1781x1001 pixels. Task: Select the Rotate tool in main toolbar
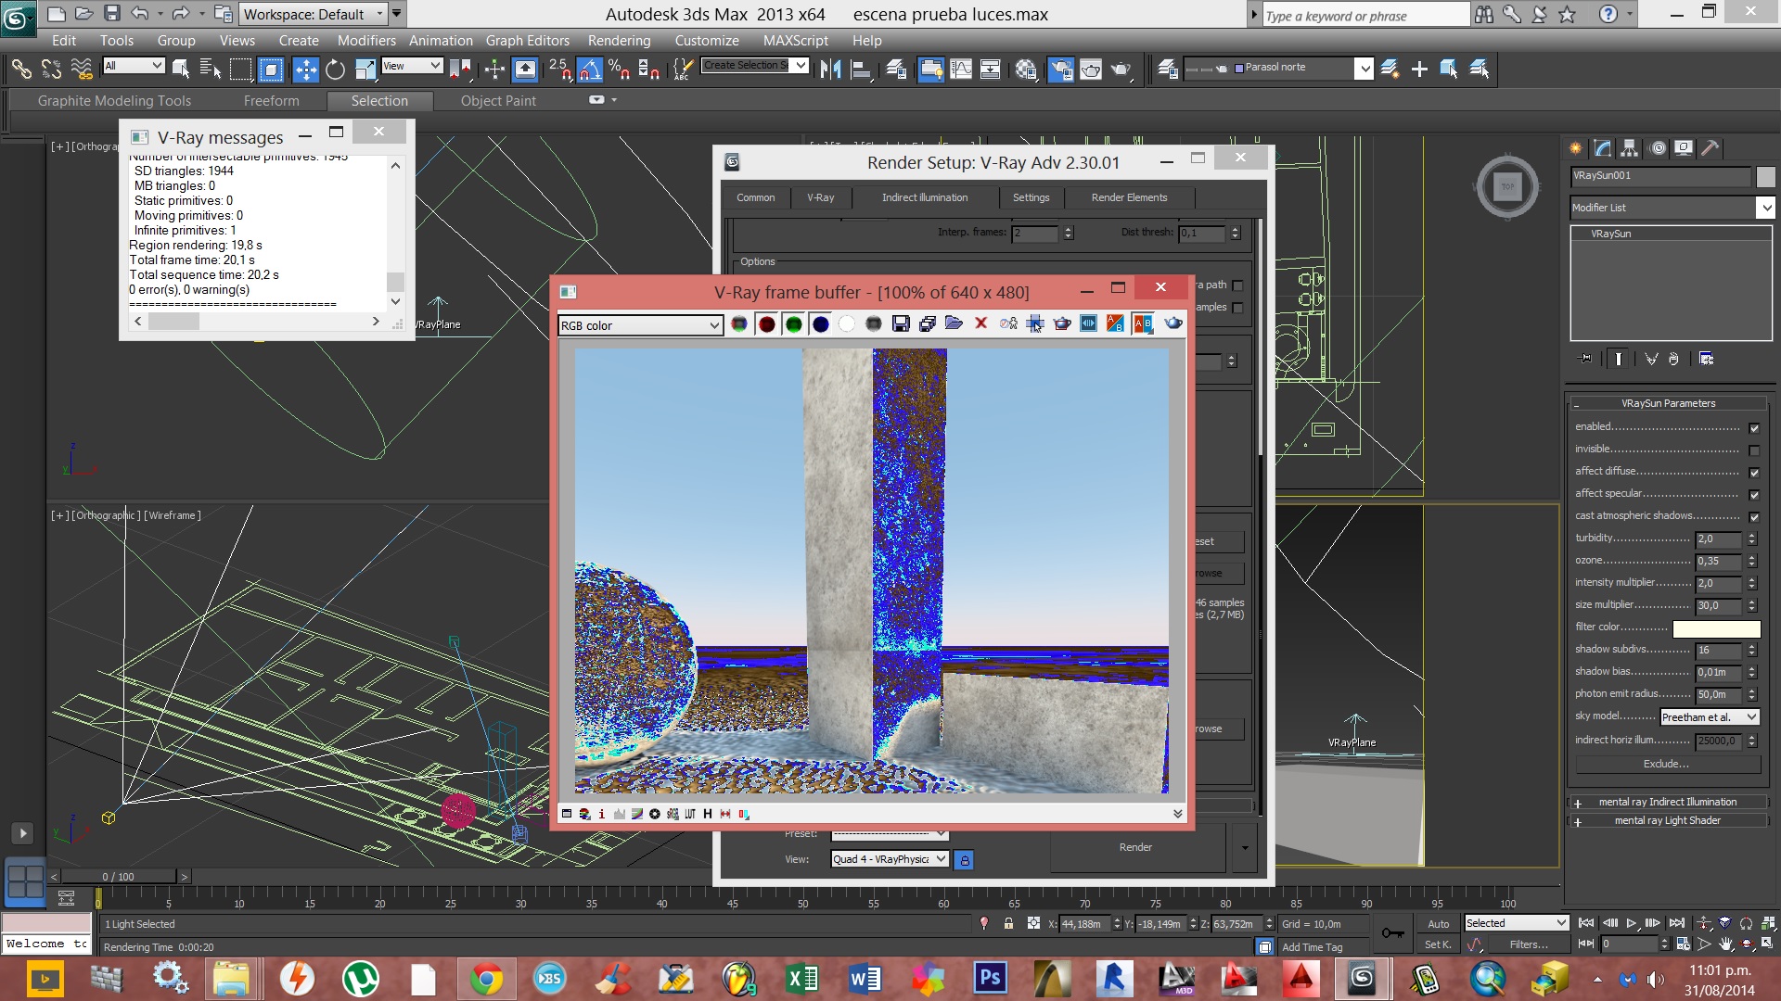335,69
